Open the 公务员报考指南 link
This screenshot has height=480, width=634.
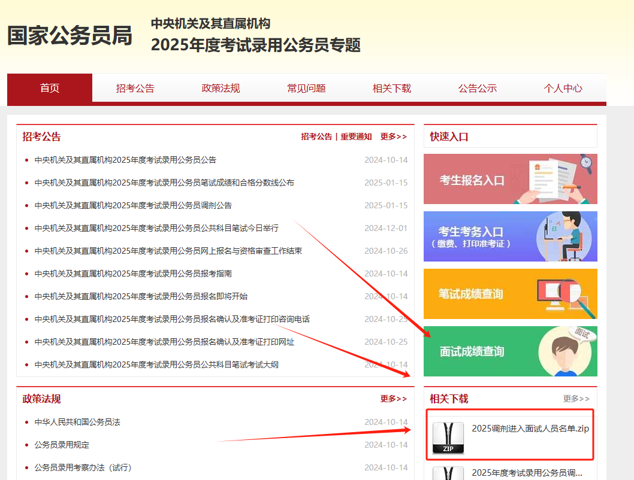pyautogui.click(x=133, y=274)
